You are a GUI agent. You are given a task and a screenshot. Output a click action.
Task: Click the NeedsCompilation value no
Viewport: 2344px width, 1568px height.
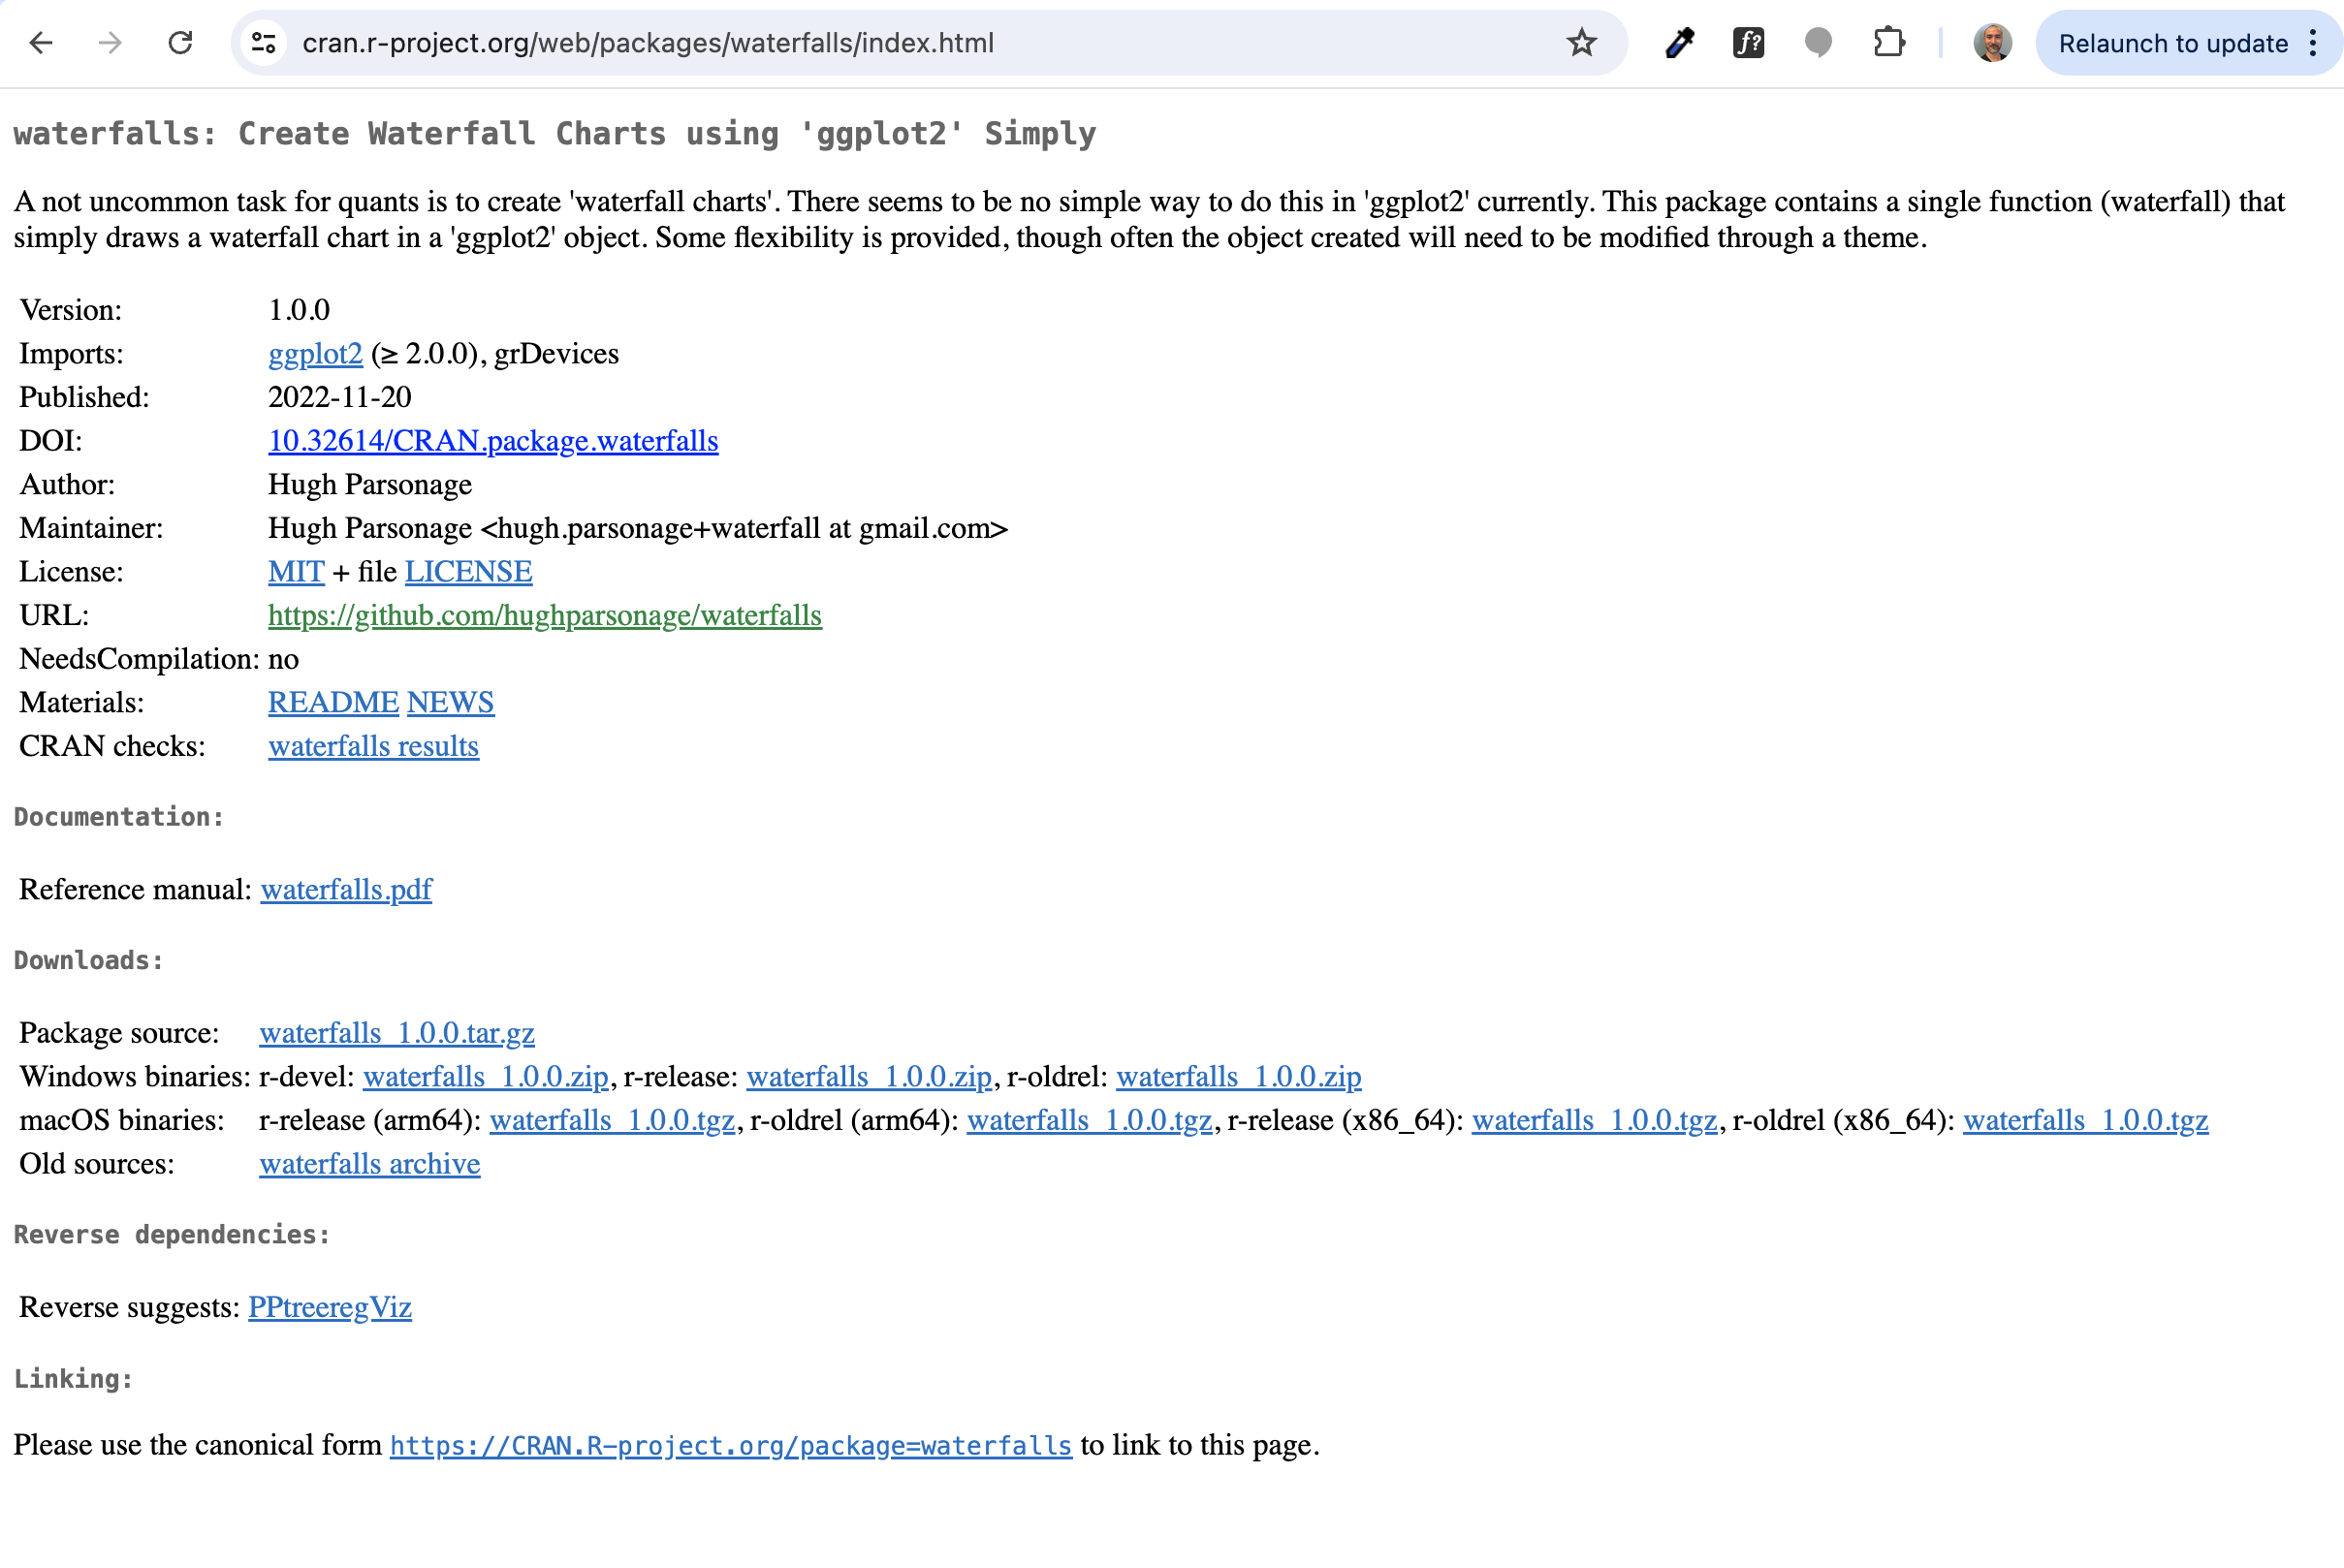(284, 660)
